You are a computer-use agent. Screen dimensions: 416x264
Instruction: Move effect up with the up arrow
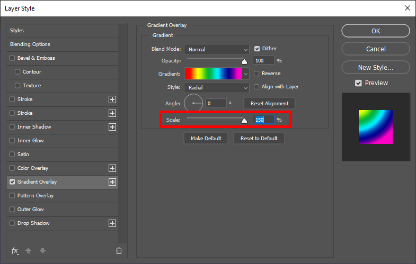[29, 250]
